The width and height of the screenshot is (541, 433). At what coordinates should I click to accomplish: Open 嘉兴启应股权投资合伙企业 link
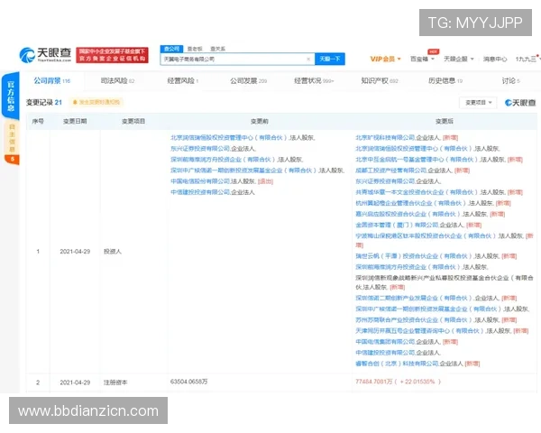pos(408,214)
